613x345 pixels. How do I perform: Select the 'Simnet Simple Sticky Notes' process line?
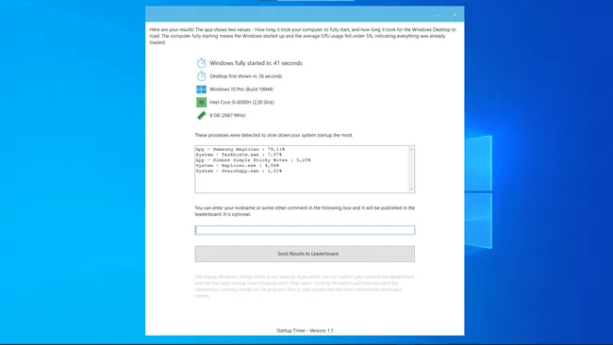pyautogui.click(x=253, y=160)
